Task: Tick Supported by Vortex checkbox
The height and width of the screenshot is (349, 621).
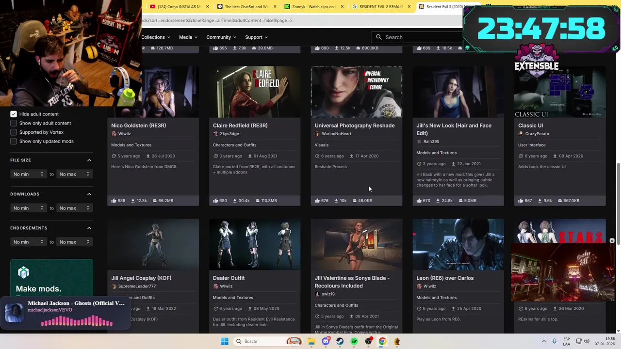Action: click(x=14, y=132)
